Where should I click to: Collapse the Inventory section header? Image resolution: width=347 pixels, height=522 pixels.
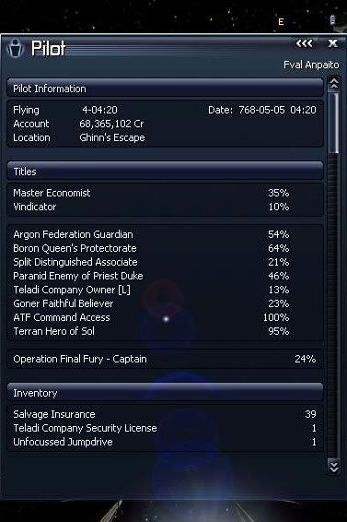(x=165, y=393)
